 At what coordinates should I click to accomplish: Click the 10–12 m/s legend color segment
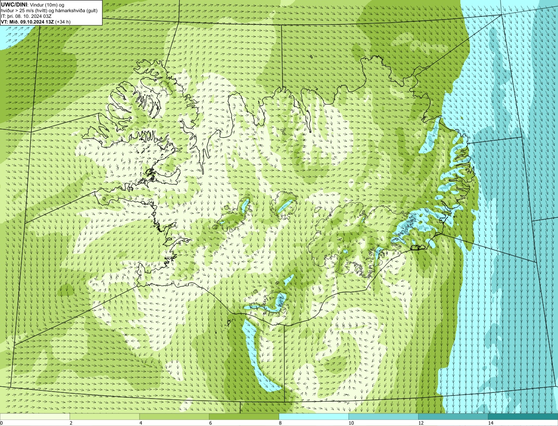pos(384,416)
